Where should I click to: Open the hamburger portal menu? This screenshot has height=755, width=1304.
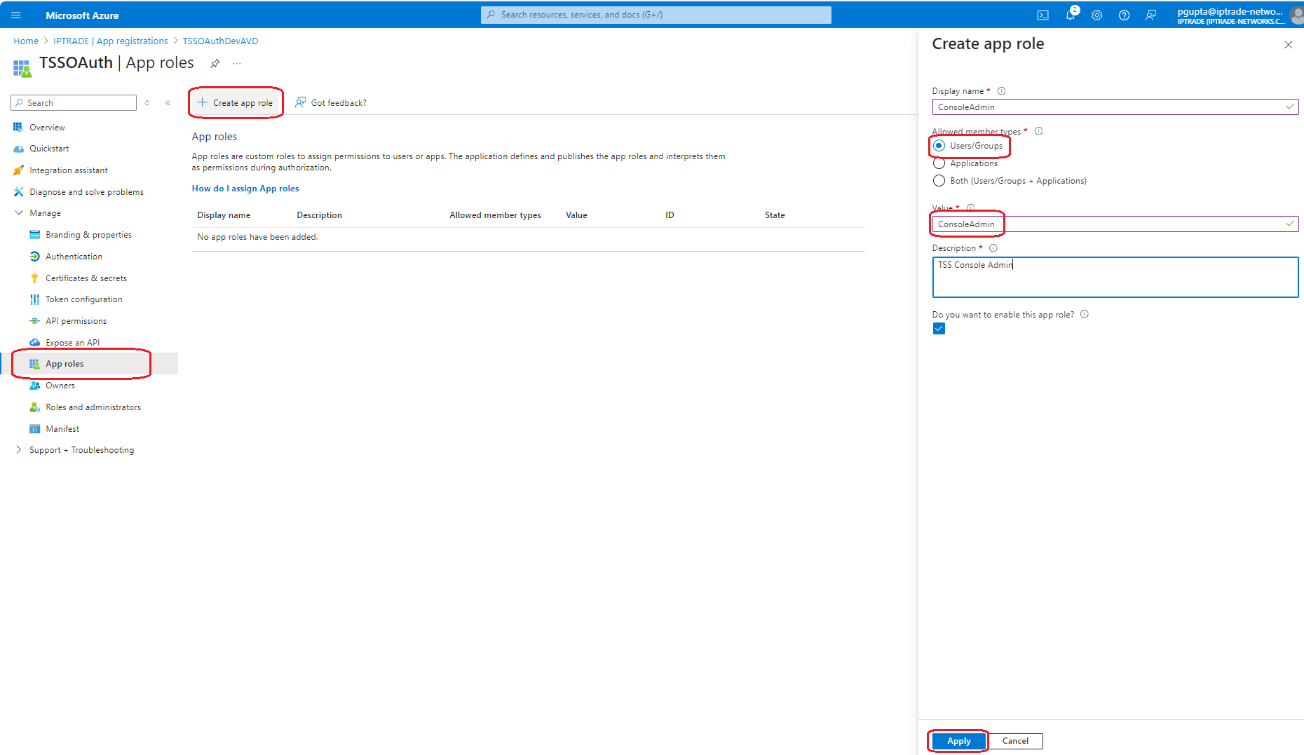[x=16, y=15]
